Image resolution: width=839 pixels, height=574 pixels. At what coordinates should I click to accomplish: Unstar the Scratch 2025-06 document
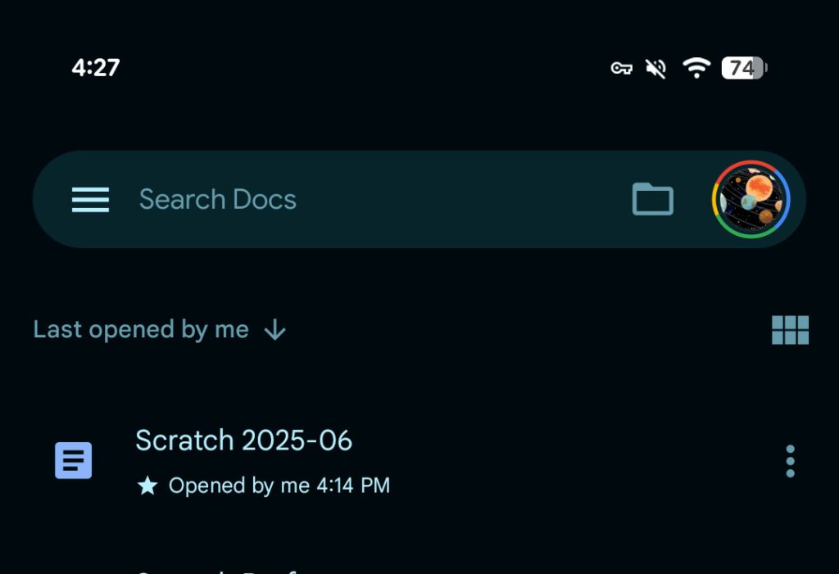pyautogui.click(x=146, y=485)
